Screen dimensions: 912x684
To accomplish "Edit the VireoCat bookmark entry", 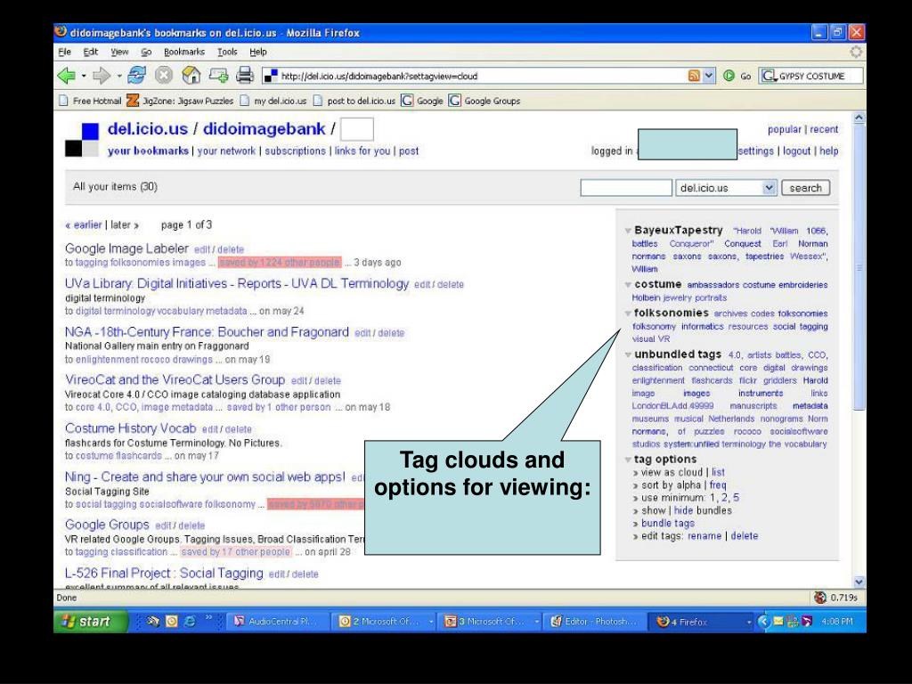I will 298,380.
